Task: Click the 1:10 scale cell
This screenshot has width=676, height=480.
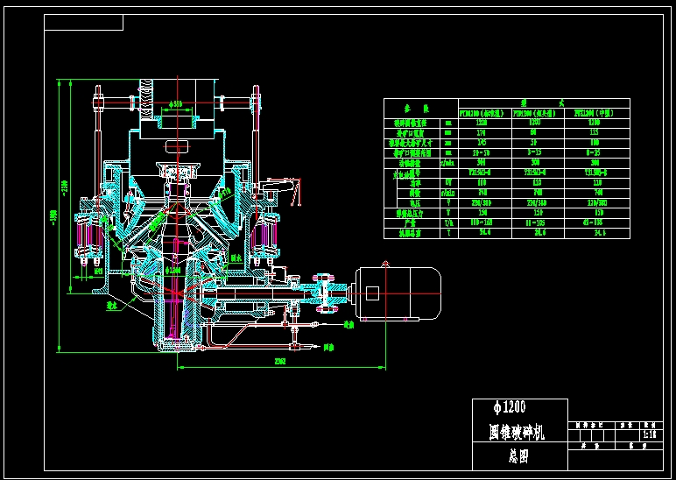Action: (x=649, y=433)
